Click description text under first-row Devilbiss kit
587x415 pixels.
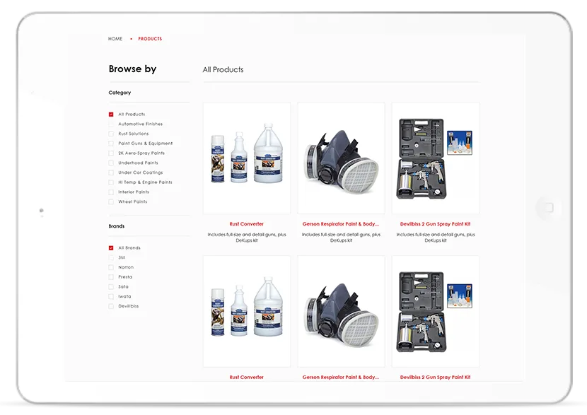tap(436, 238)
